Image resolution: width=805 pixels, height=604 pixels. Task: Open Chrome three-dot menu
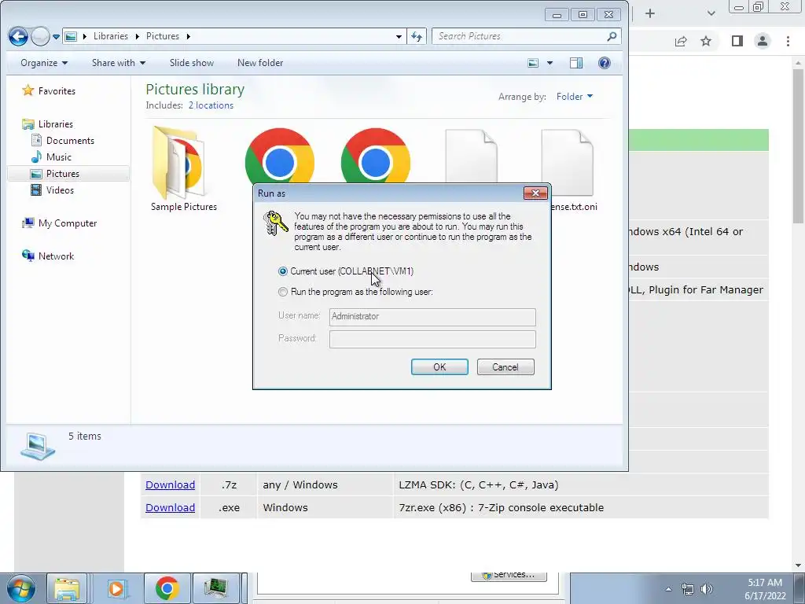[788, 41]
